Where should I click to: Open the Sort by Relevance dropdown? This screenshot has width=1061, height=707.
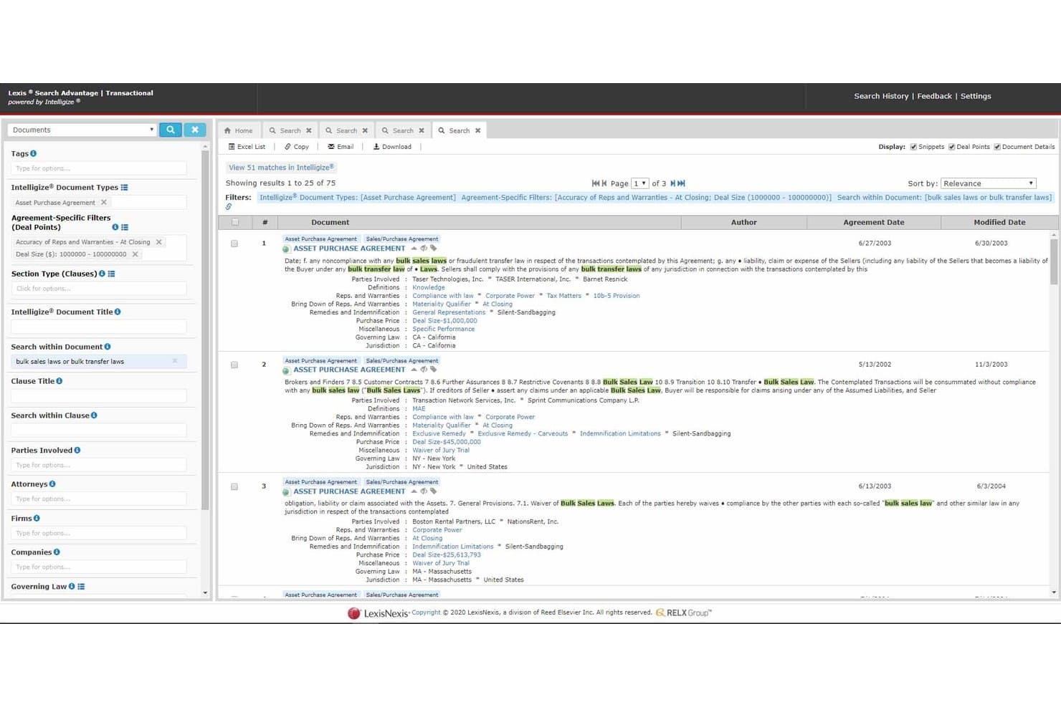point(989,183)
